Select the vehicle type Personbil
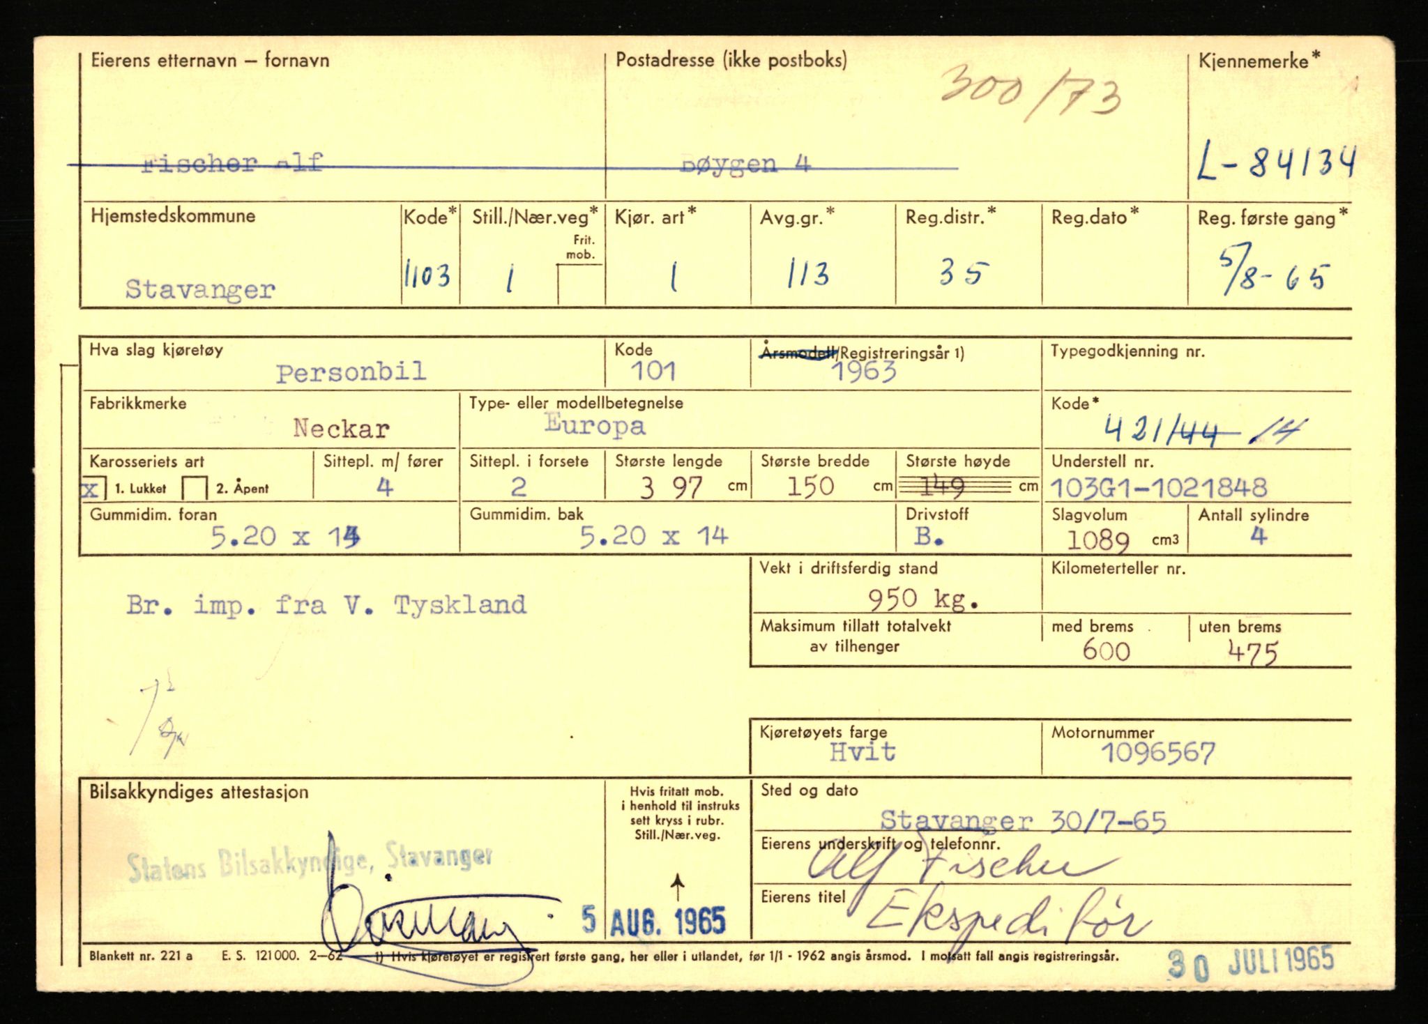This screenshot has width=1428, height=1024. (351, 372)
